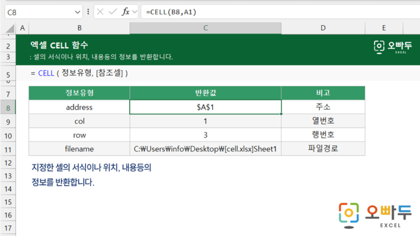Click the subtitle '셀의 서식이나 위치' text
This screenshot has height=236, width=420.
(102, 57)
